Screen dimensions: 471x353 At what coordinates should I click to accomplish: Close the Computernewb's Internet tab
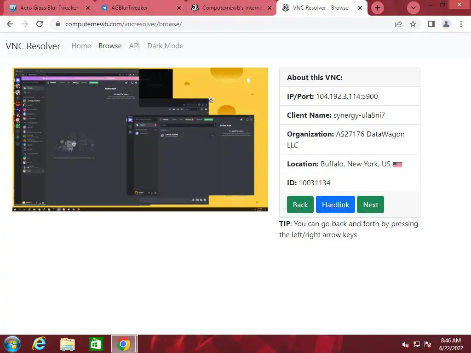[270, 8]
